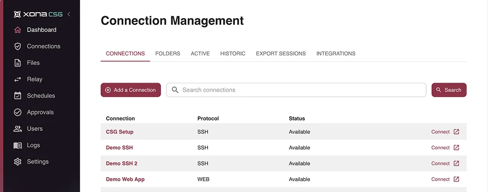Open the Demo SSH 2 connection link

click(122, 164)
